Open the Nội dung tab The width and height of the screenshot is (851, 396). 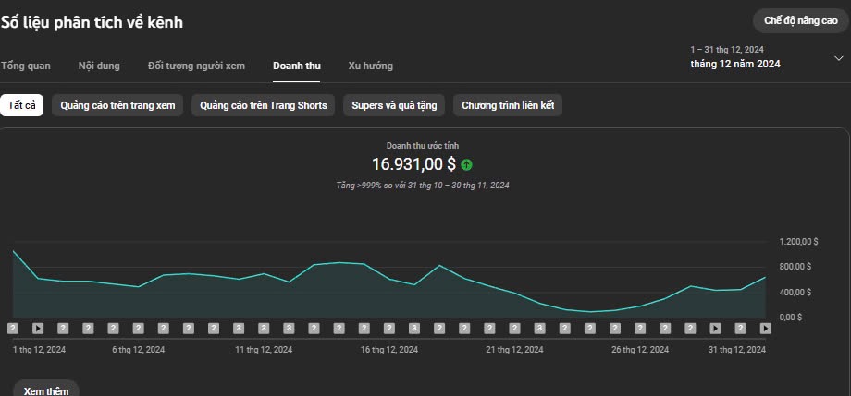(x=99, y=66)
